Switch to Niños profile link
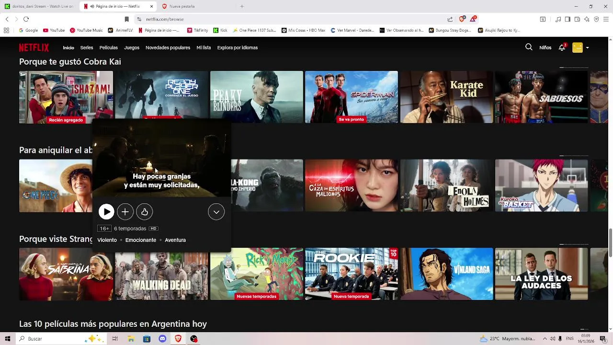Image resolution: width=613 pixels, height=345 pixels. [545, 47]
